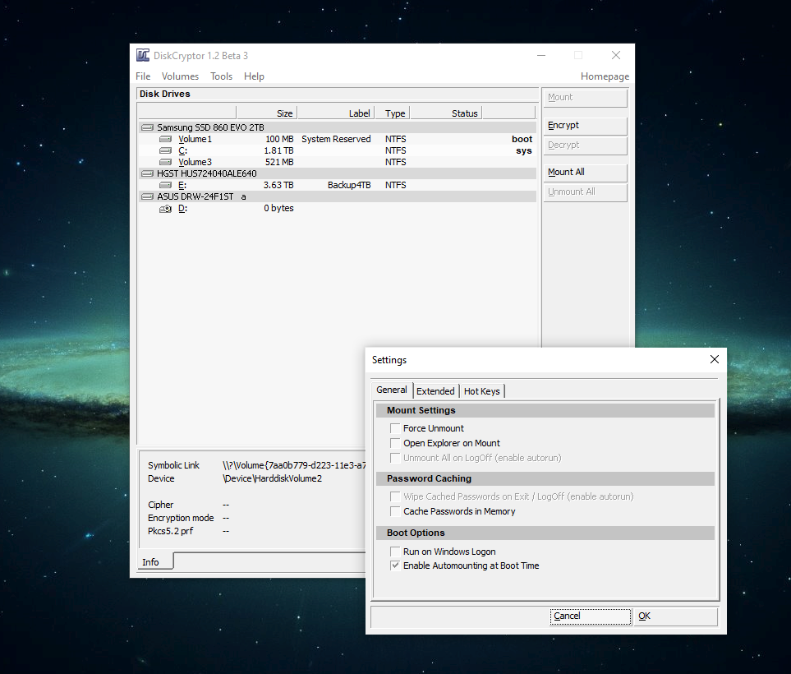Click the '0 bytes' size cell
Image resolution: width=791 pixels, height=674 pixels.
(x=278, y=209)
